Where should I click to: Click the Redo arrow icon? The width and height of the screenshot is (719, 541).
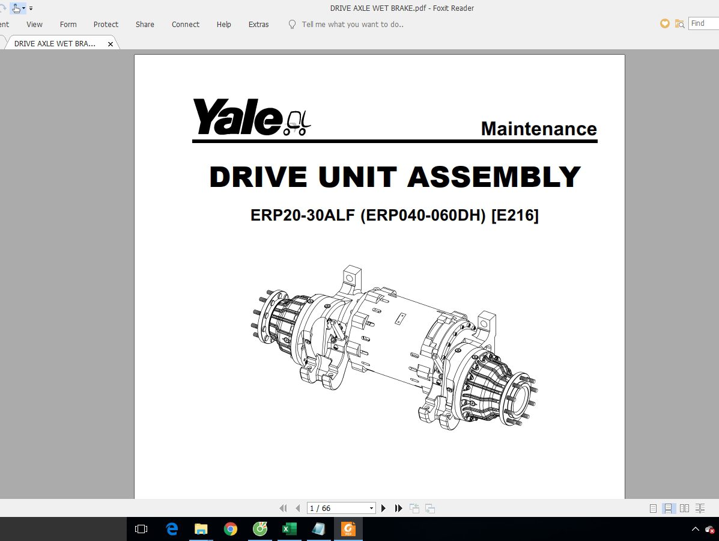click(x=2, y=8)
